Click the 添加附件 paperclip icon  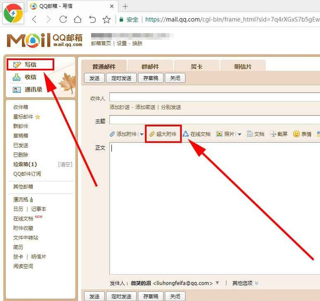pyautogui.click(x=112, y=134)
